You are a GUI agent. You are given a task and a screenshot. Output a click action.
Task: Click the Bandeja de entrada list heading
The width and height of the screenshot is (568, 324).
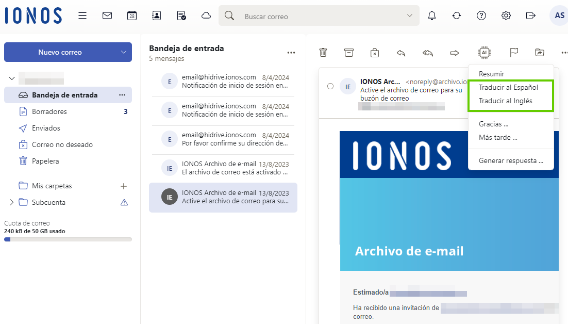(x=187, y=48)
